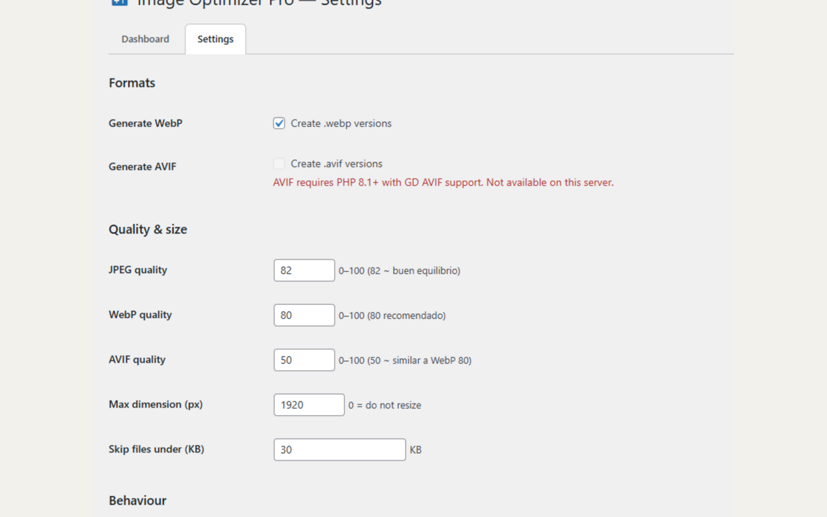This screenshot has height=517, width=827.
Task: Click the 'Behaviour' section heading
Action: (x=137, y=500)
